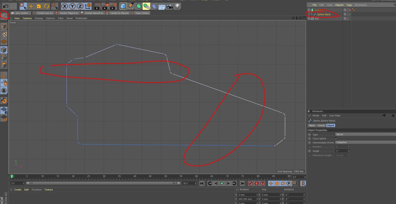Add a Subdivision Surface generator

pyautogui.click(x=139, y=6)
